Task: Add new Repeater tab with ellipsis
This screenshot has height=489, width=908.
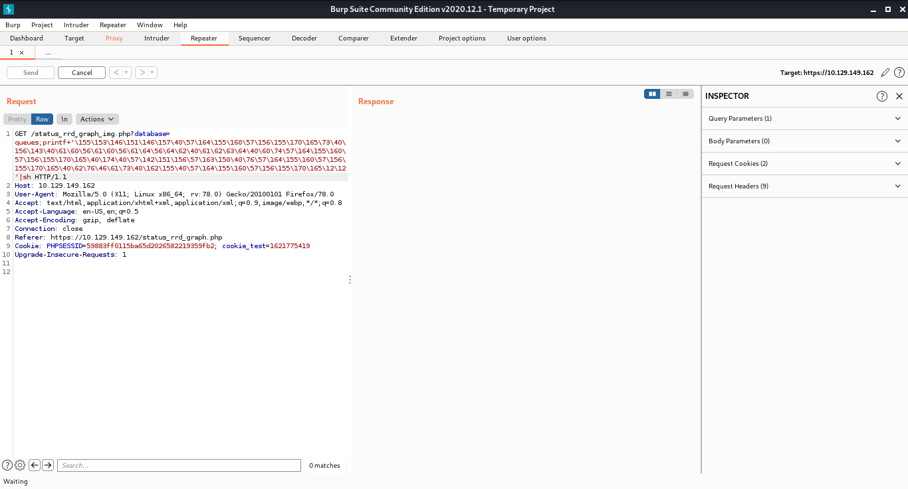Action: 48,52
